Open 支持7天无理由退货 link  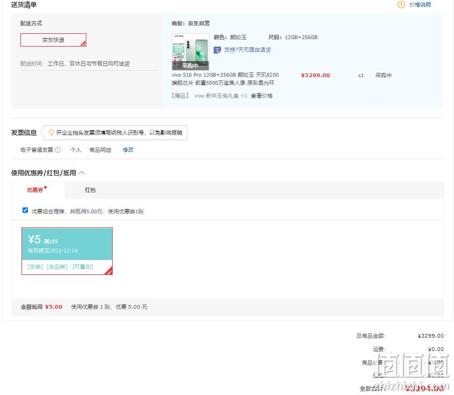coord(247,50)
